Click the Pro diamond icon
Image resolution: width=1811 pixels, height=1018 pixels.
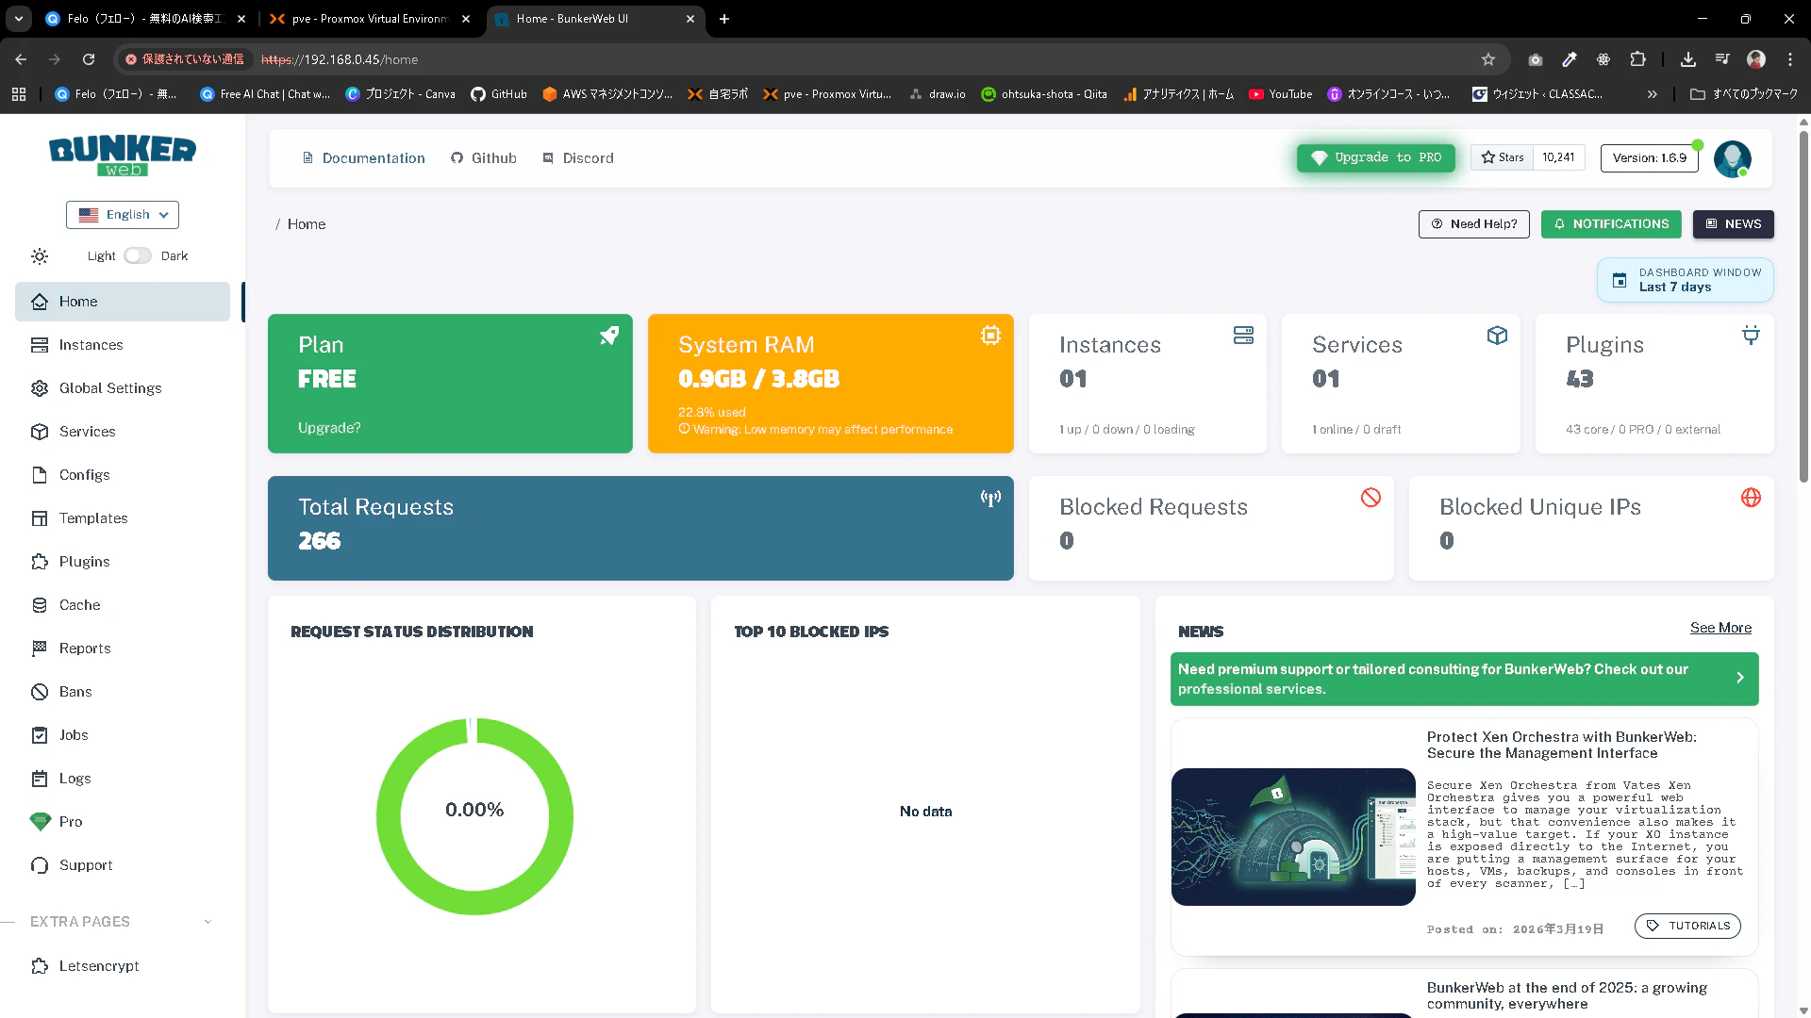tap(40, 822)
